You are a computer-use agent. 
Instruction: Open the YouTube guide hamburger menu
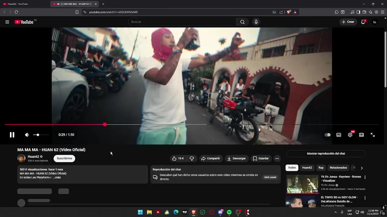[x=7, y=22]
